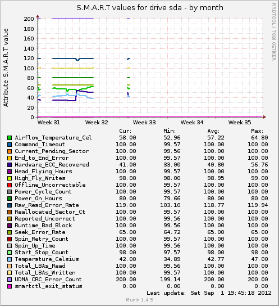Click the graph title S.M.A.R.T values for drive sda
This screenshot has height=306, width=279.
click(x=150, y=8)
